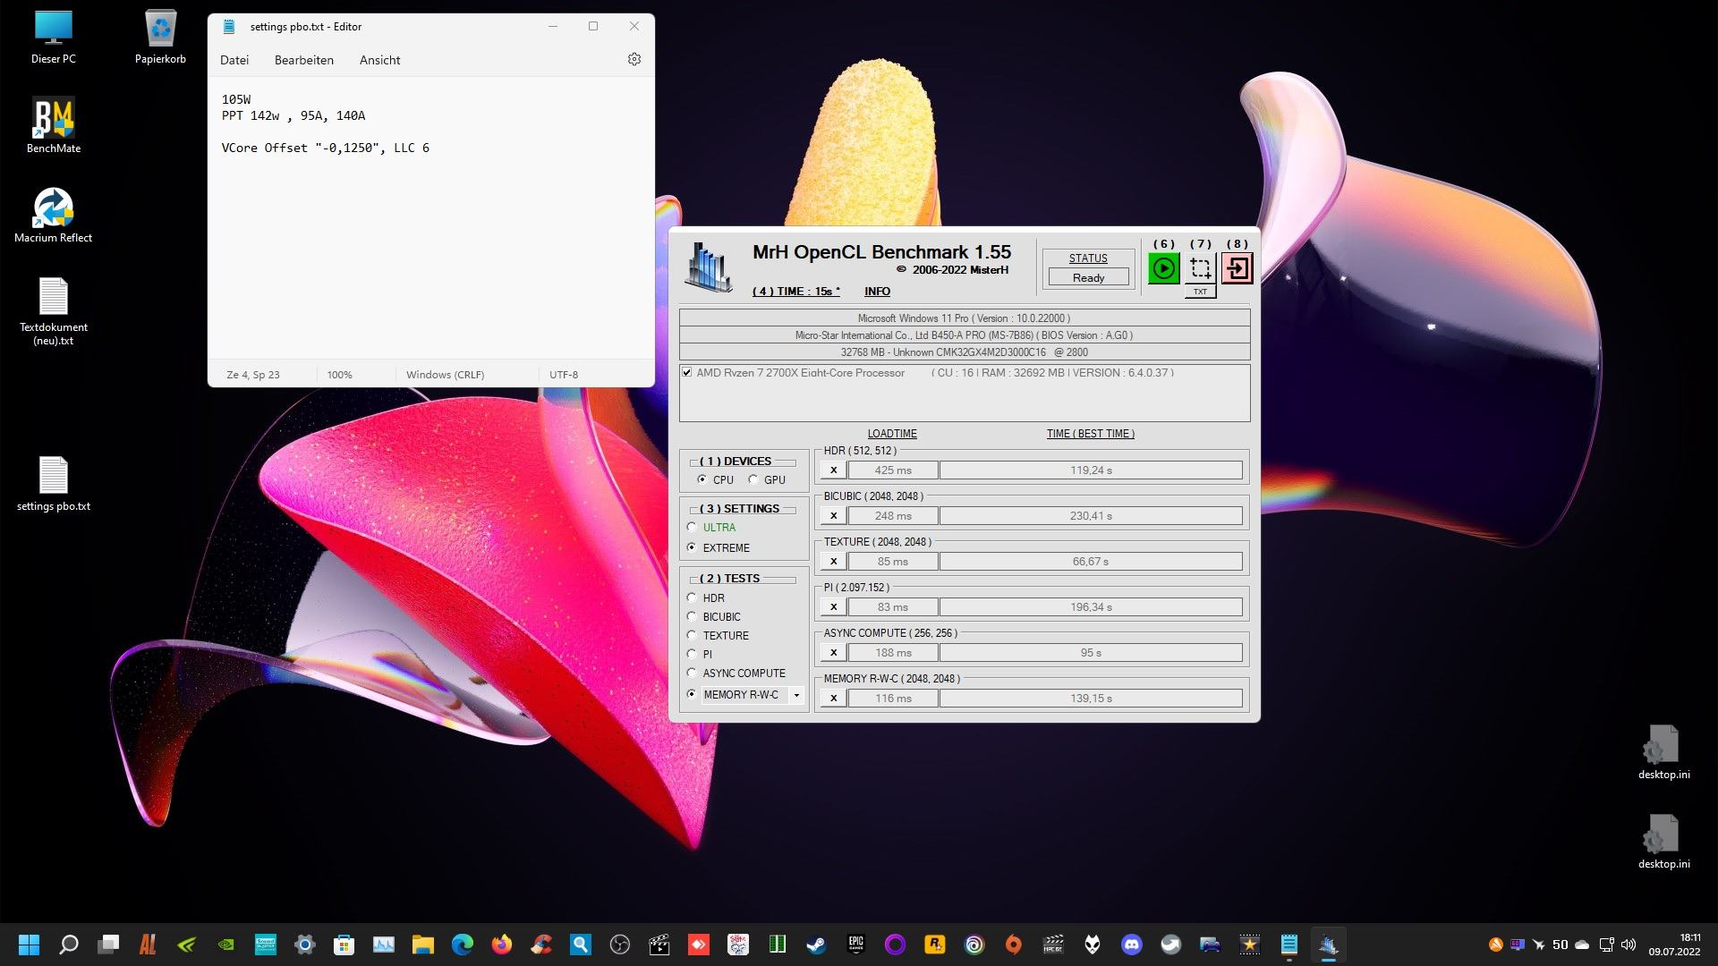The height and width of the screenshot is (966, 1718).
Task: Click the TIME : 15s setting link
Action: [795, 292]
